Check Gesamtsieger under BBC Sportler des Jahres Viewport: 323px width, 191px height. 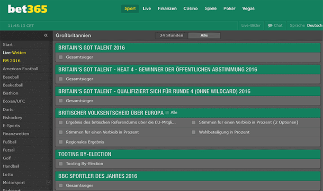(x=61, y=186)
